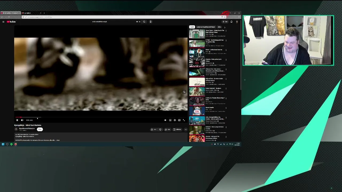Open Spotify from the taskbar
Viewport: 342px width, 192px height.
(x=11, y=144)
